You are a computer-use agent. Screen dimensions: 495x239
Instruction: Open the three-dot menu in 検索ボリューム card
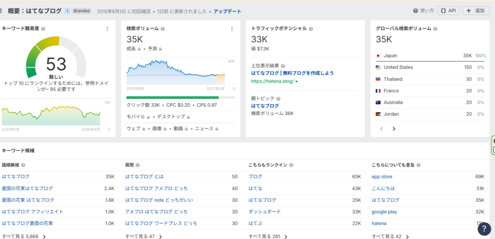(232, 29)
